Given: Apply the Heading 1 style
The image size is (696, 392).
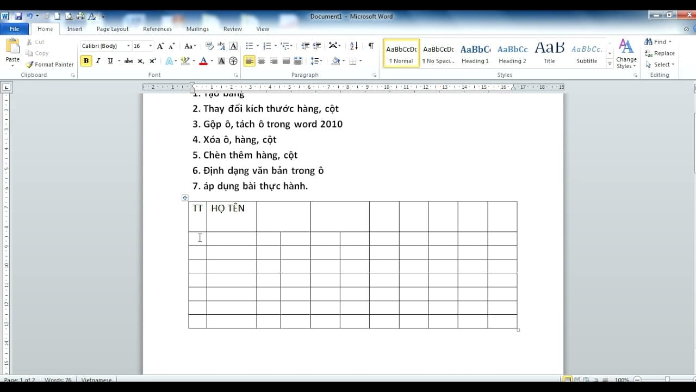Looking at the screenshot, I should click(x=475, y=53).
